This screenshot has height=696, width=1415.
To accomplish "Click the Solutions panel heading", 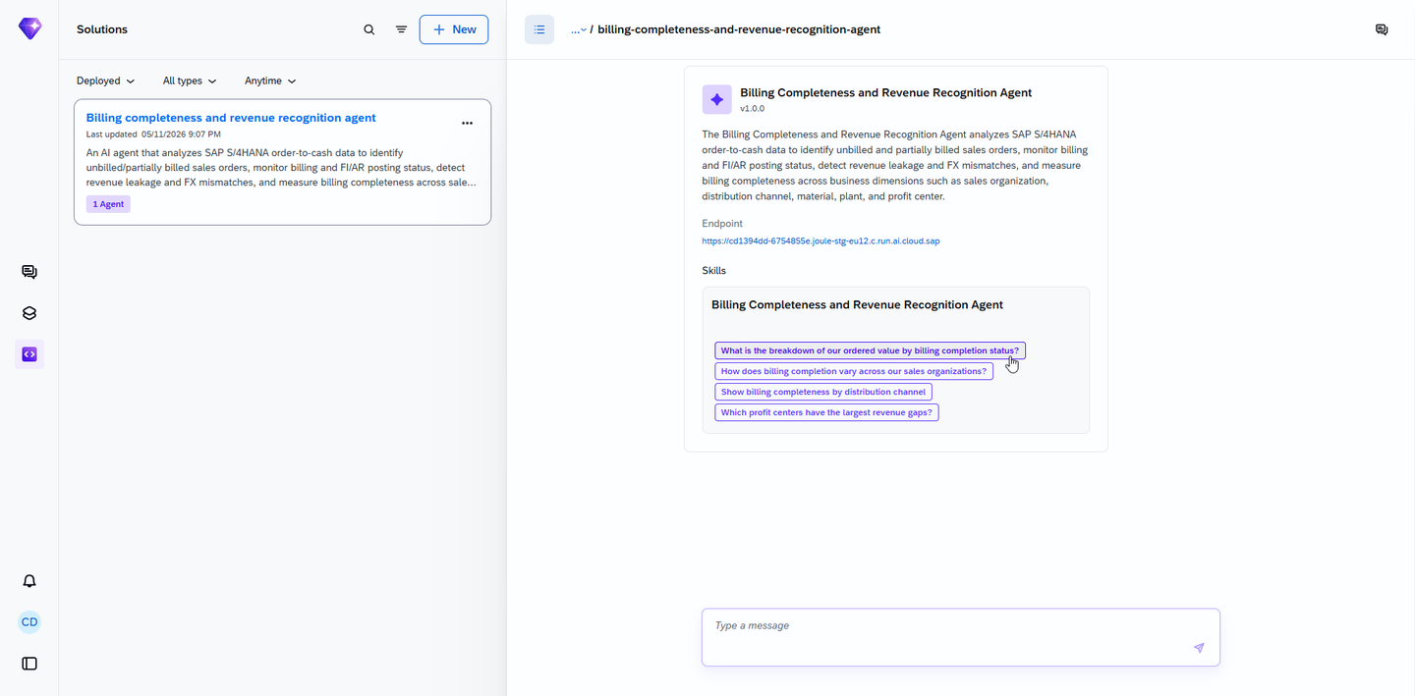I will click(x=102, y=29).
